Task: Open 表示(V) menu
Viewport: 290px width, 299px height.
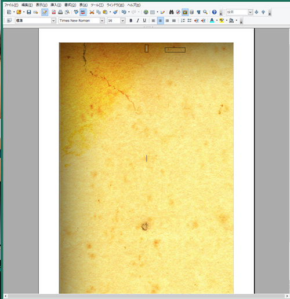Action: pyautogui.click(x=42, y=5)
